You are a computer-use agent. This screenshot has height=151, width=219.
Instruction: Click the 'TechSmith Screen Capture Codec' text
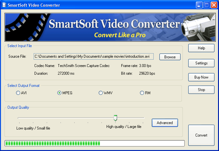click(84, 66)
